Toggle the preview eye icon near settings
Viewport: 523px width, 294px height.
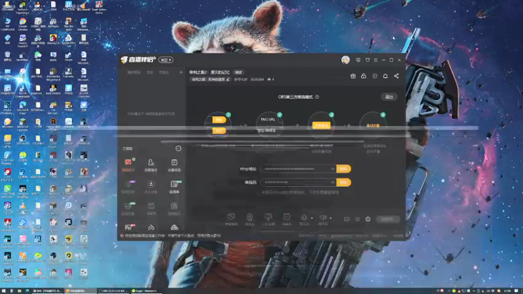tap(358, 219)
